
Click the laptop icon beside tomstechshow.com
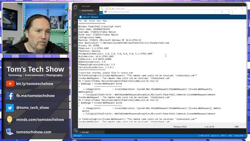click(x=9, y=132)
